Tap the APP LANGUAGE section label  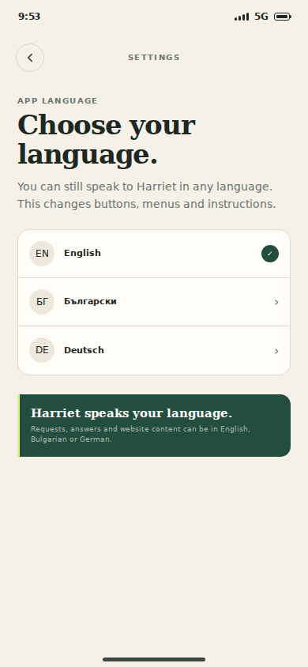pyautogui.click(x=58, y=101)
